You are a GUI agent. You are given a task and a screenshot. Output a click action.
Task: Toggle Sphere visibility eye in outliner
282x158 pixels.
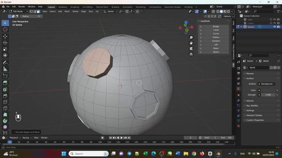tap(275, 27)
